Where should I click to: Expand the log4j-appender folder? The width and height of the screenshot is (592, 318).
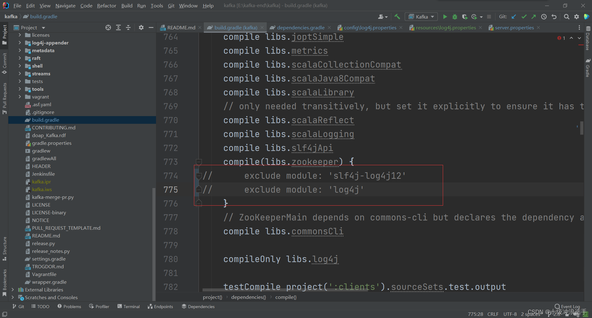coord(20,43)
